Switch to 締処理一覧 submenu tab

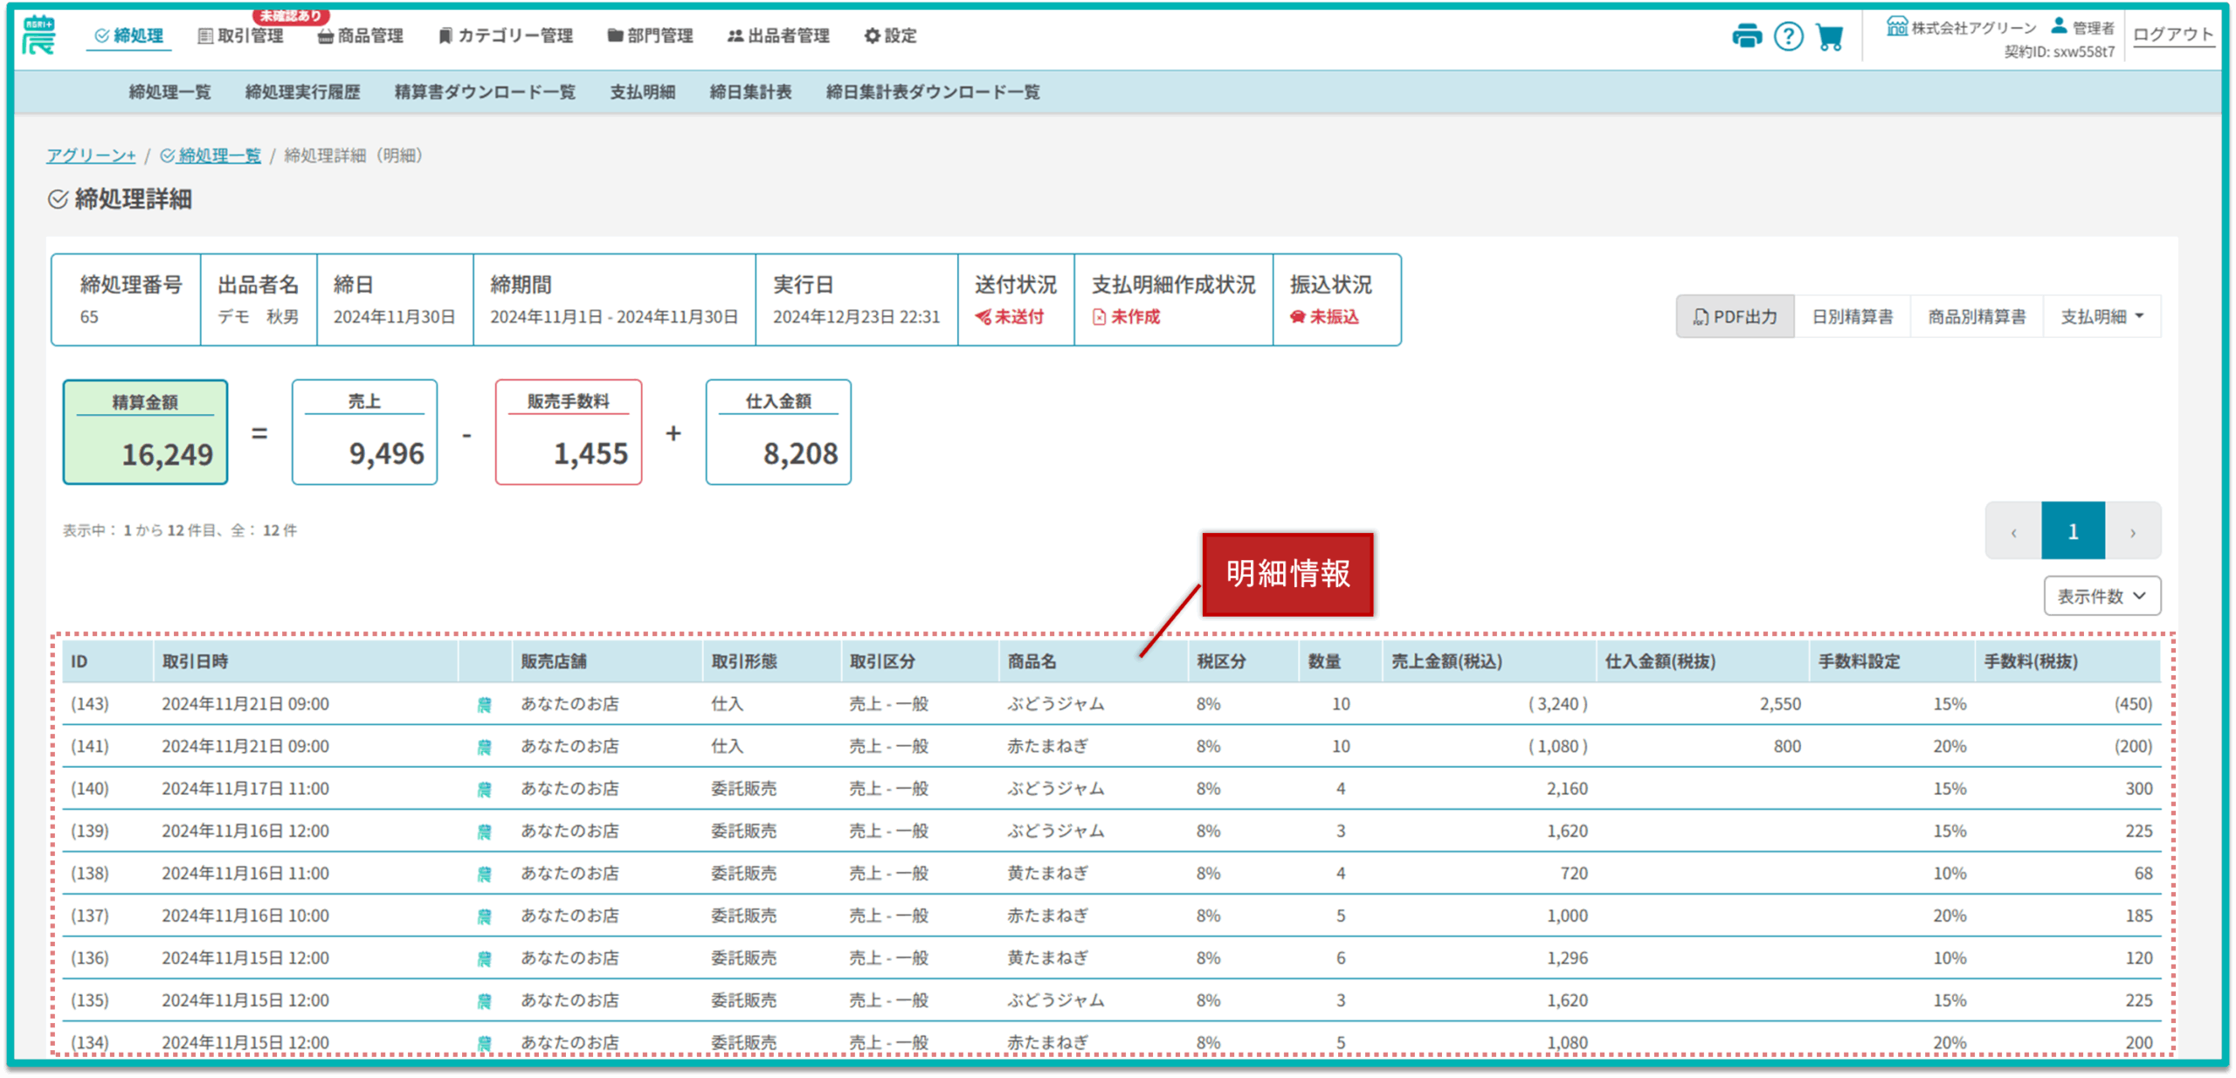[x=169, y=92]
